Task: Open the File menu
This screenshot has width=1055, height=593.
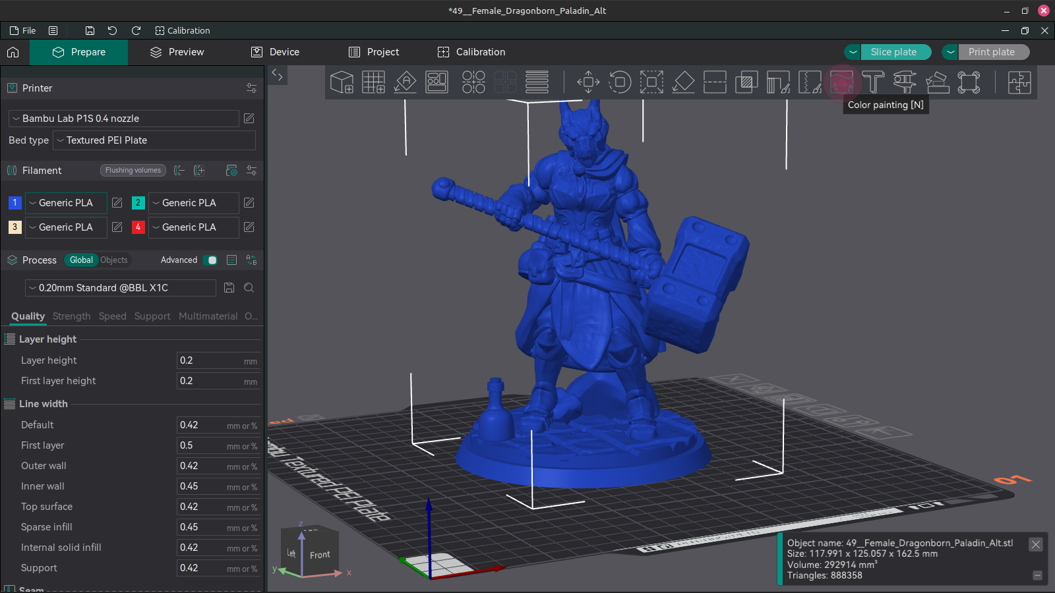Action: [x=22, y=30]
